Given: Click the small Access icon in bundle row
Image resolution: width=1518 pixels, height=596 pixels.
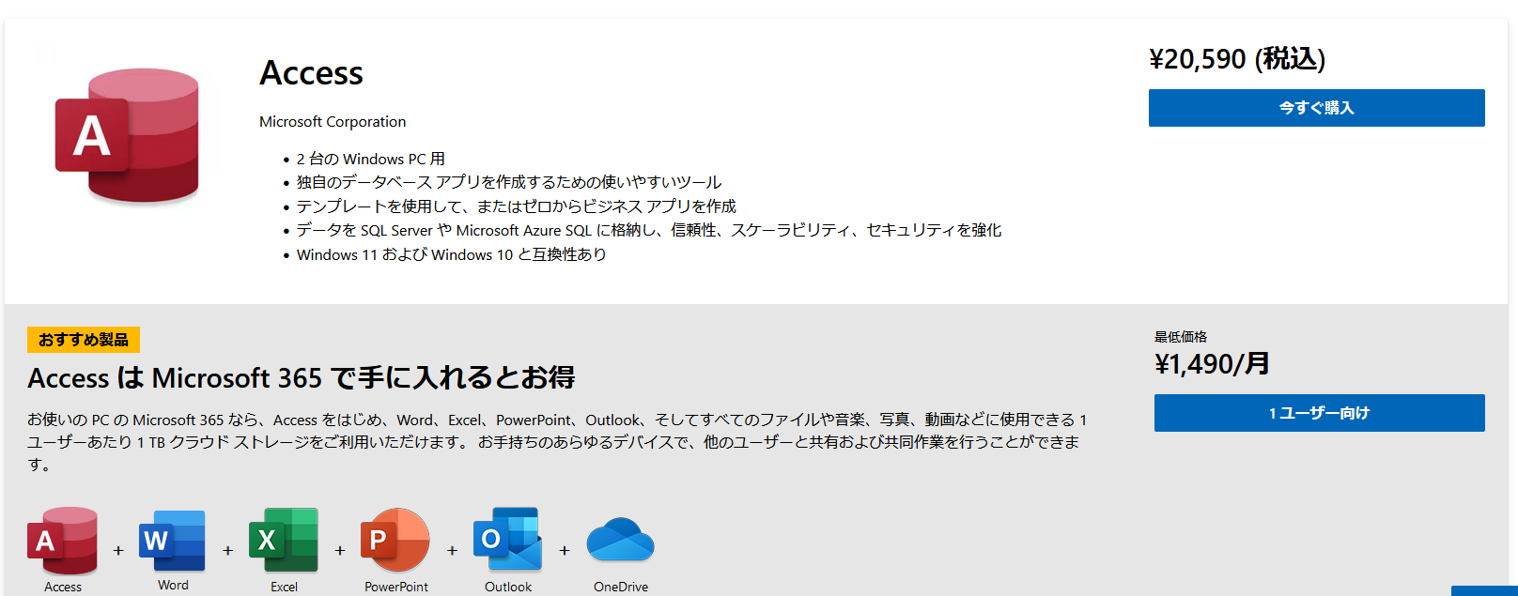Looking at the screenshot, I should coord(63,541).
